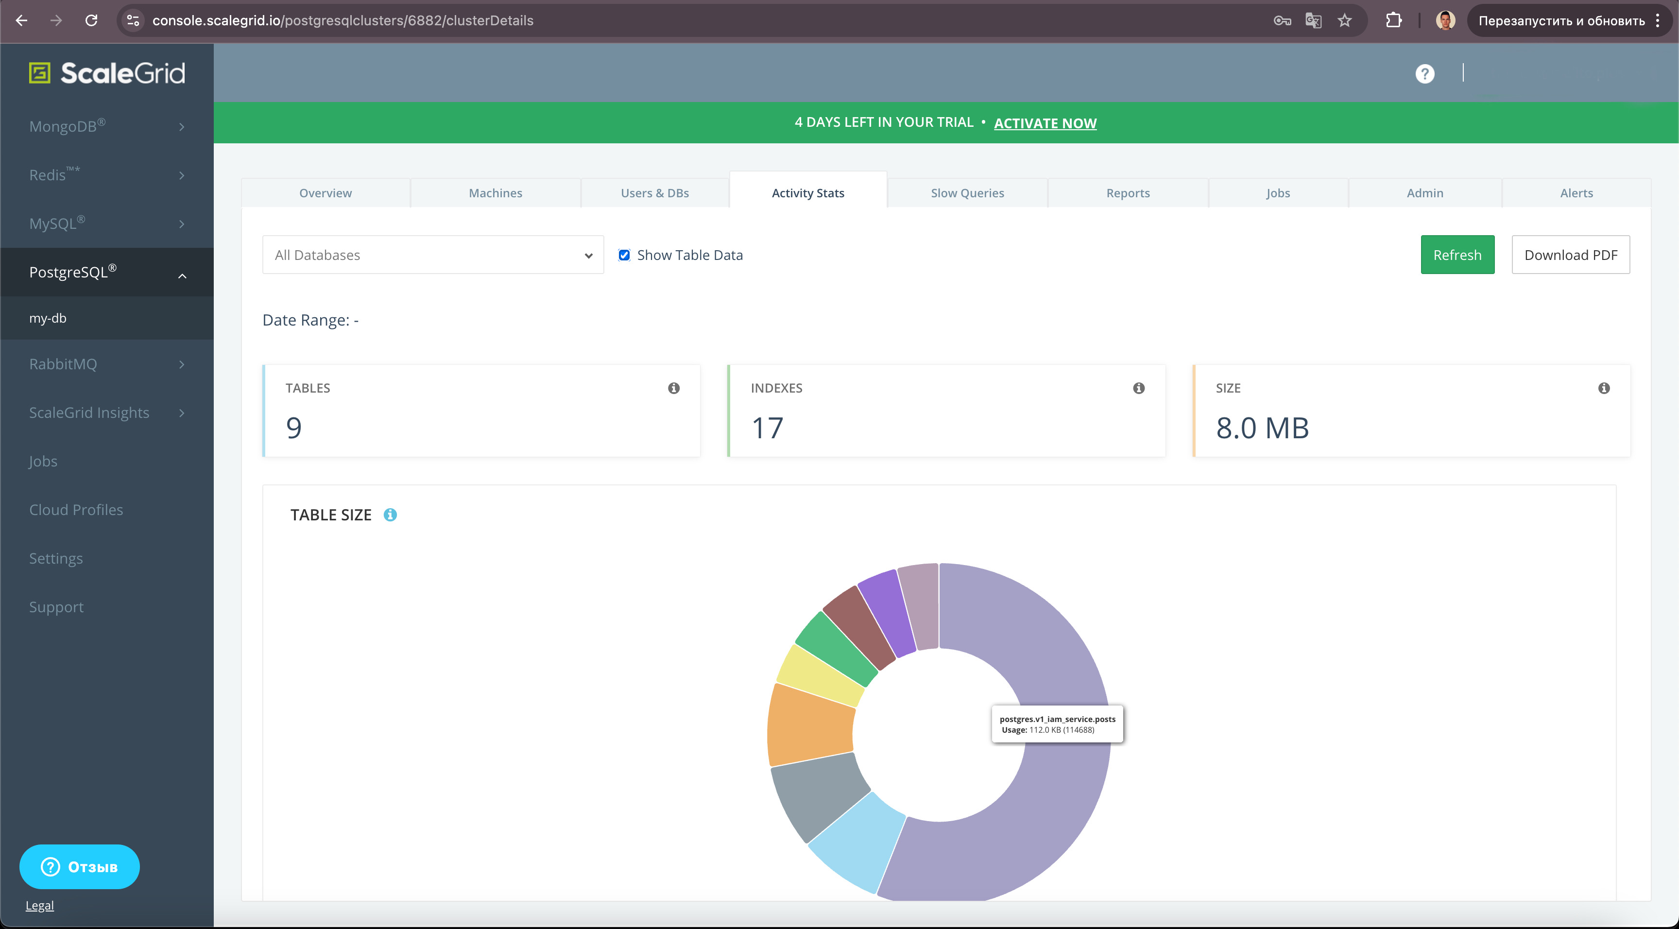Click the TABLES count value 9
This screenshot has width=1679, height=929.
click(x=294, y=428)
